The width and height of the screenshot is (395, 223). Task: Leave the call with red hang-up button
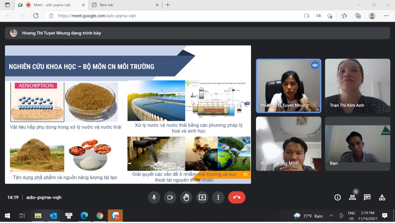237,197
